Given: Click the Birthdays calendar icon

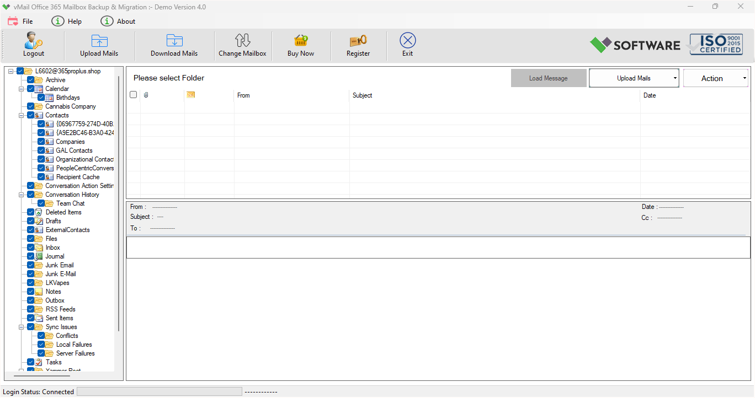Looking at the screenshot, I should coord(50,98).
